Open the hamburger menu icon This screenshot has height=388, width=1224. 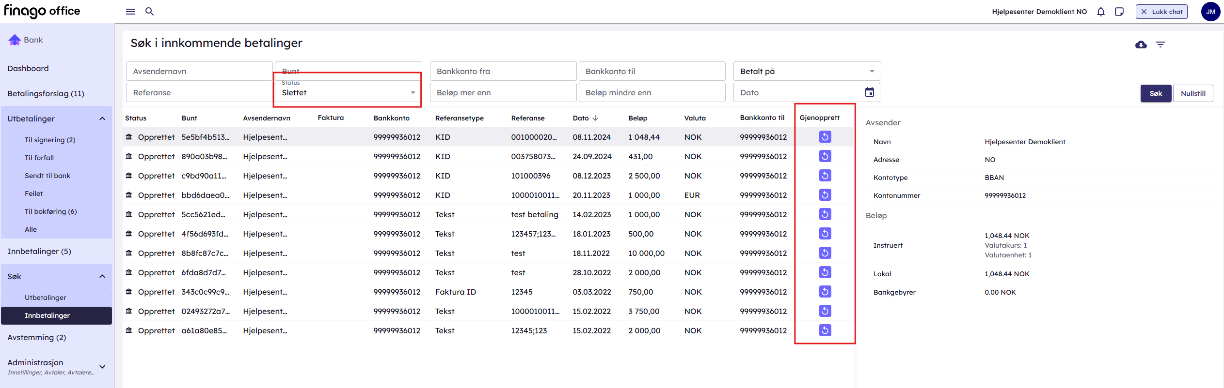coord(130,12)
